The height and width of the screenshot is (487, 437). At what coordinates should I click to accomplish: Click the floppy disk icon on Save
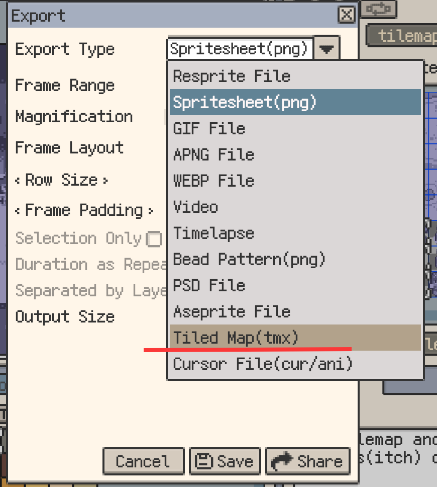click(204, 461)
